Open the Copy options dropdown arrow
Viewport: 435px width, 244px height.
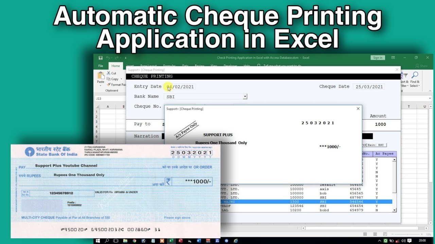[121, 79]
